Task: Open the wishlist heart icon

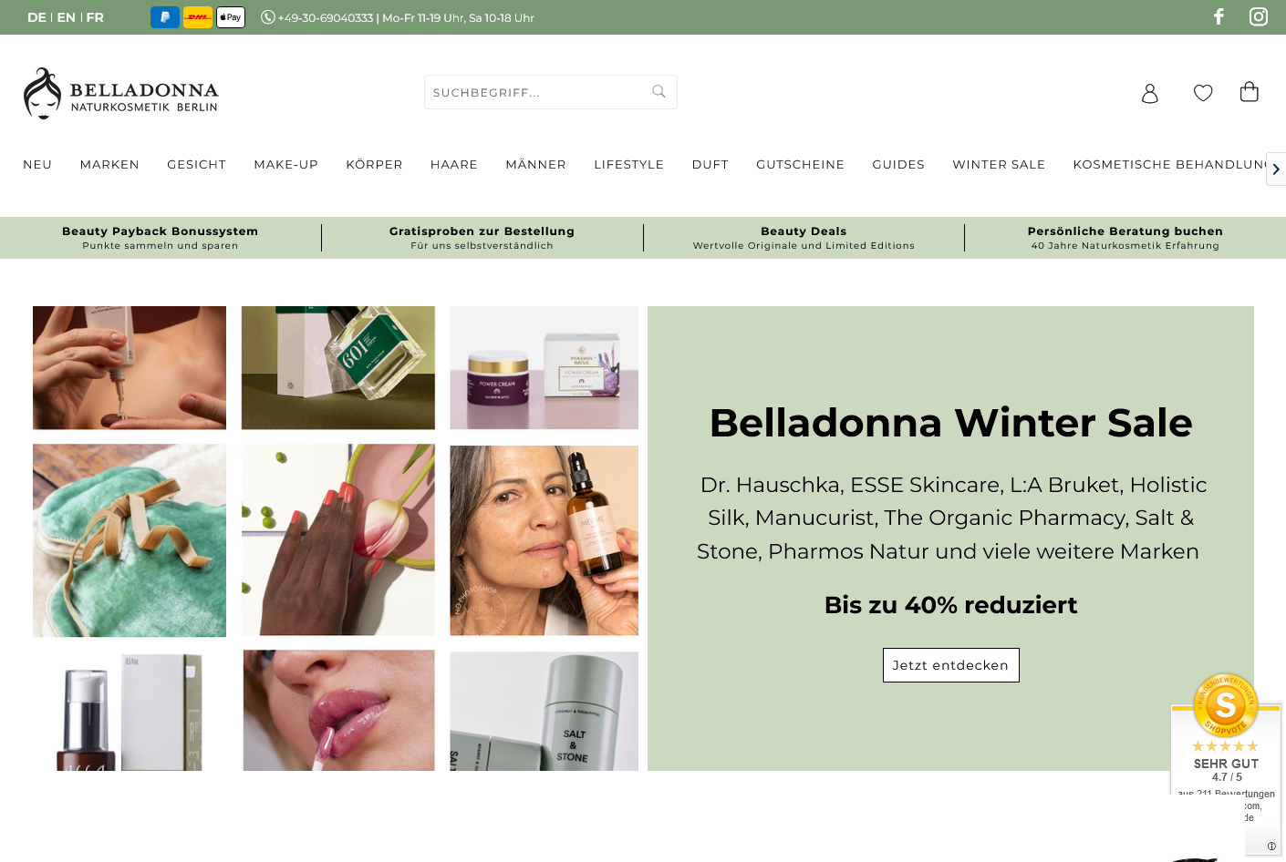Action: [x=1203, y=93]
